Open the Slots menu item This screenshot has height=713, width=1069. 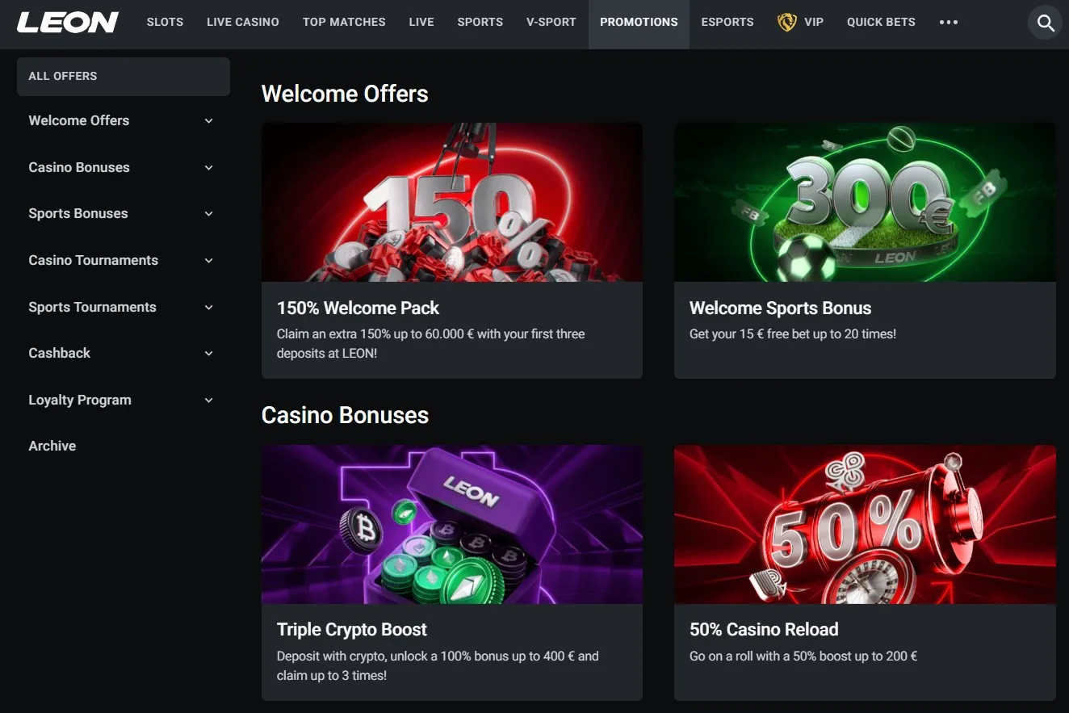pyautogui.click(x=165, y=23)
